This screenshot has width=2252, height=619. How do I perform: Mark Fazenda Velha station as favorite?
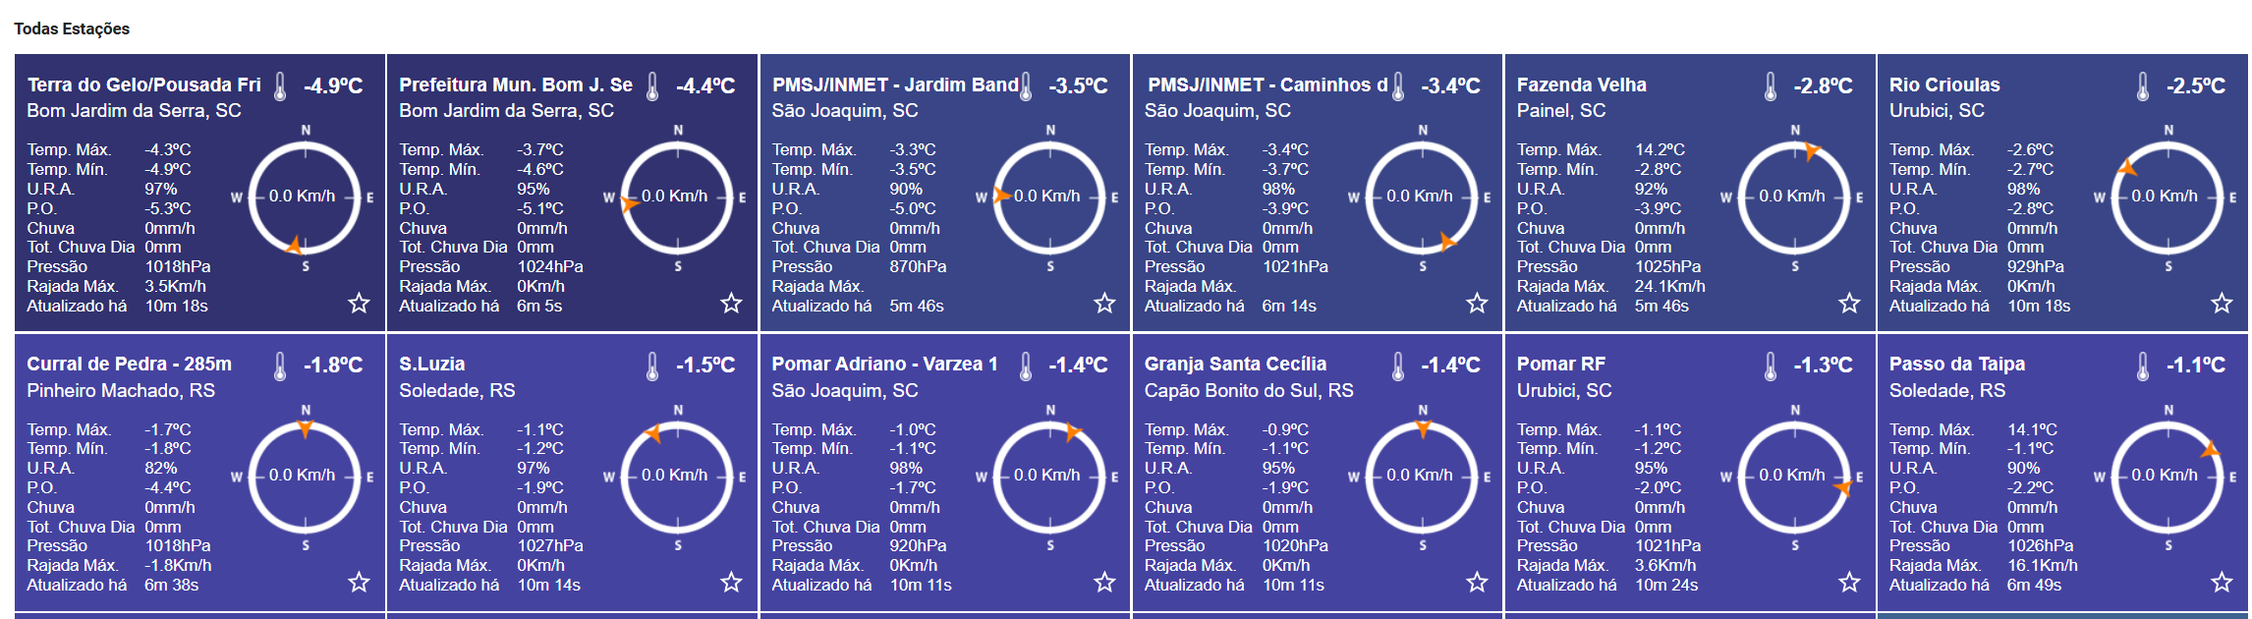click(1849, 303)
